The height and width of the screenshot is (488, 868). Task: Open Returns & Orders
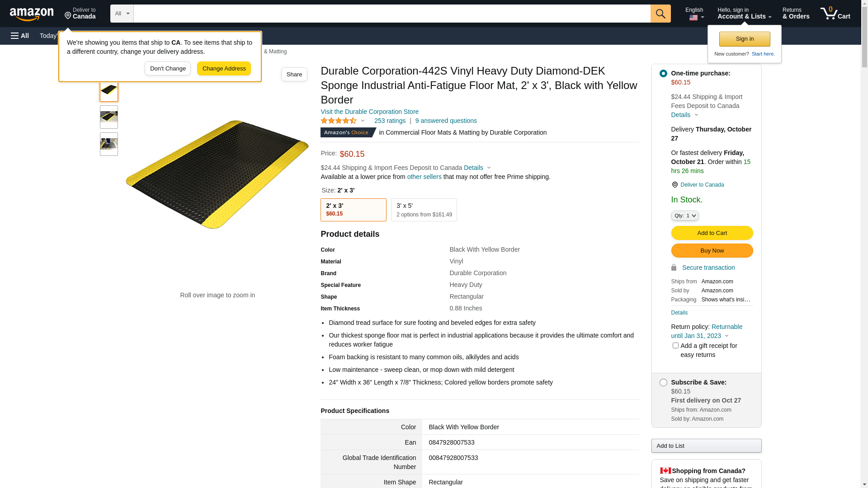click(796, 14)
